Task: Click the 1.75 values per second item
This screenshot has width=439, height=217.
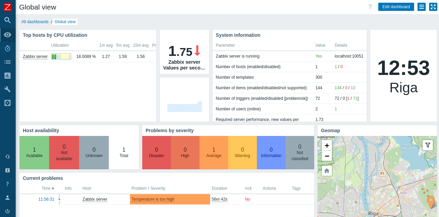Action: click(x=184, y=52)
